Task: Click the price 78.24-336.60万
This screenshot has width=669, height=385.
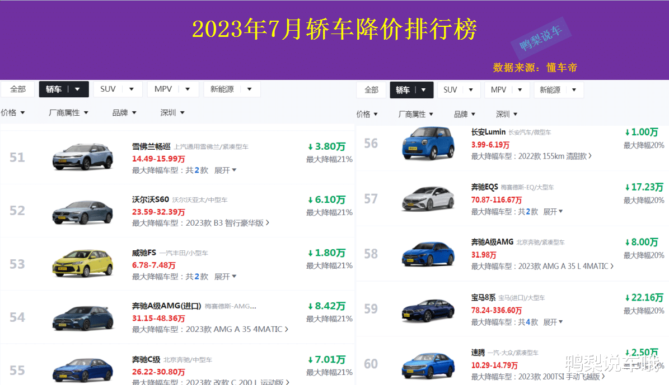Action: [496, 311]
